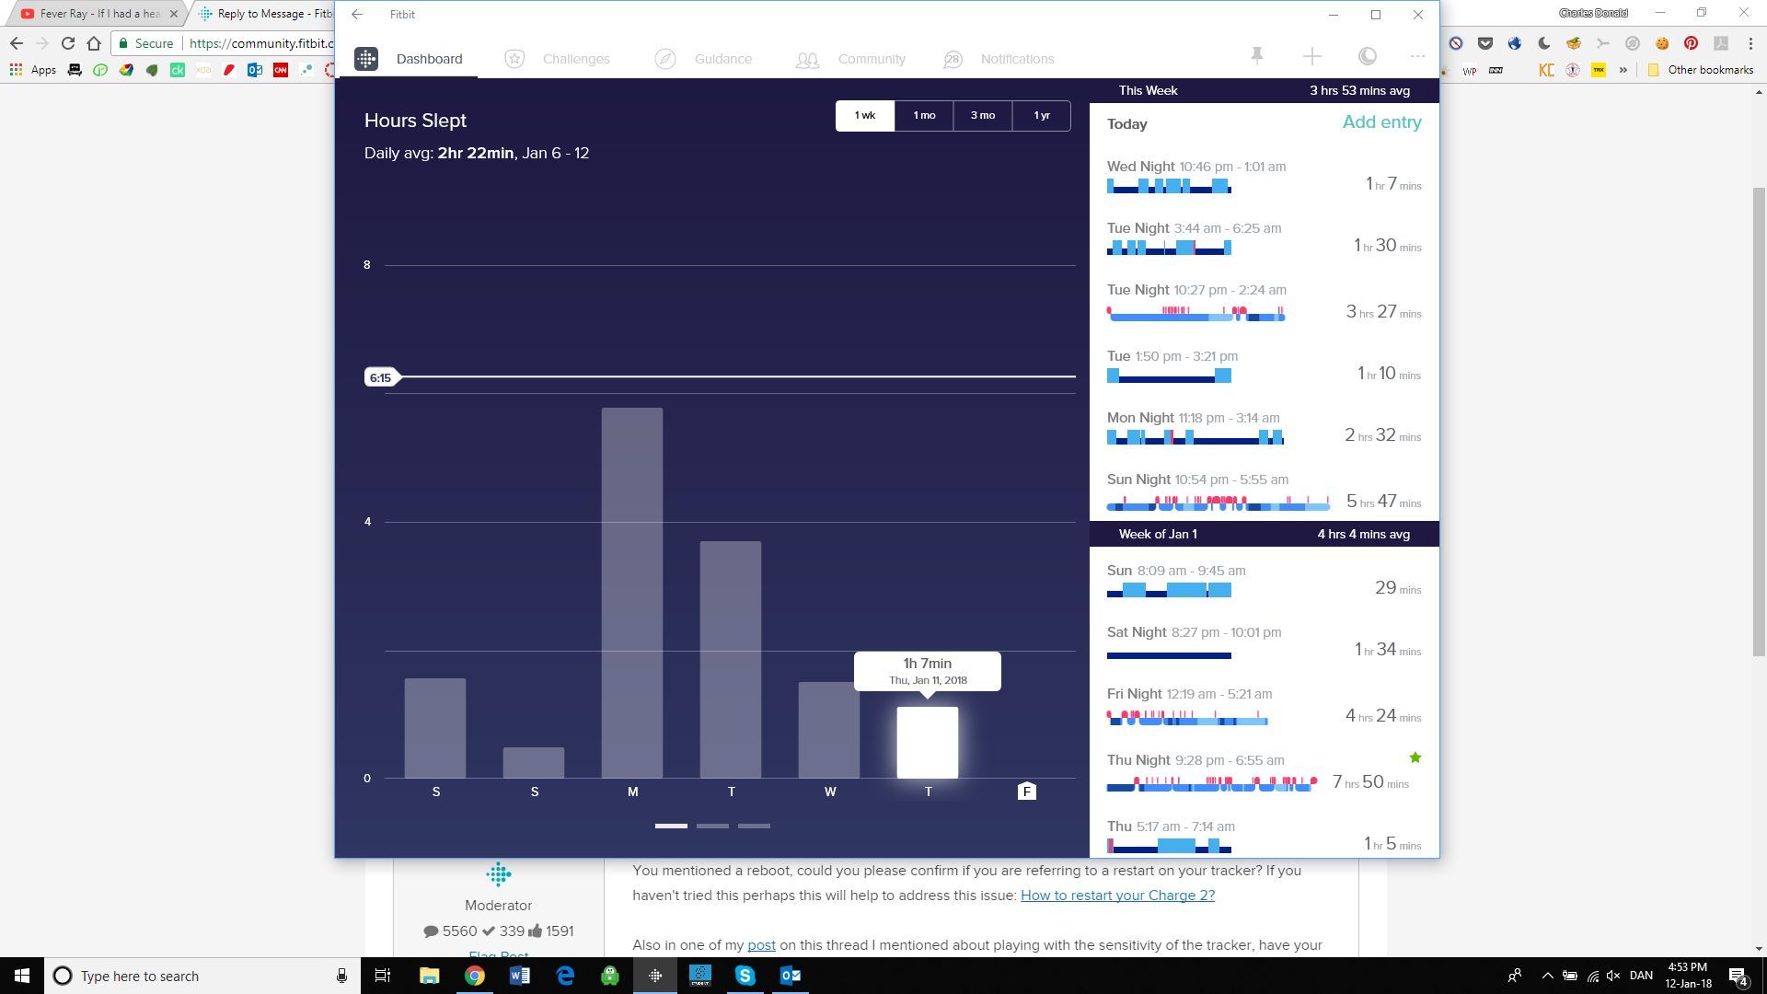Open How to restart your Charge 2 link
Image resolution: width=1767 pixels, height=994 pixels.
(x=1117, y=896)
